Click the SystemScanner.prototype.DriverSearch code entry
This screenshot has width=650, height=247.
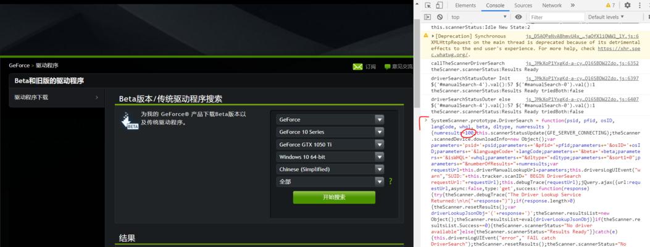(x=536, y=182)
